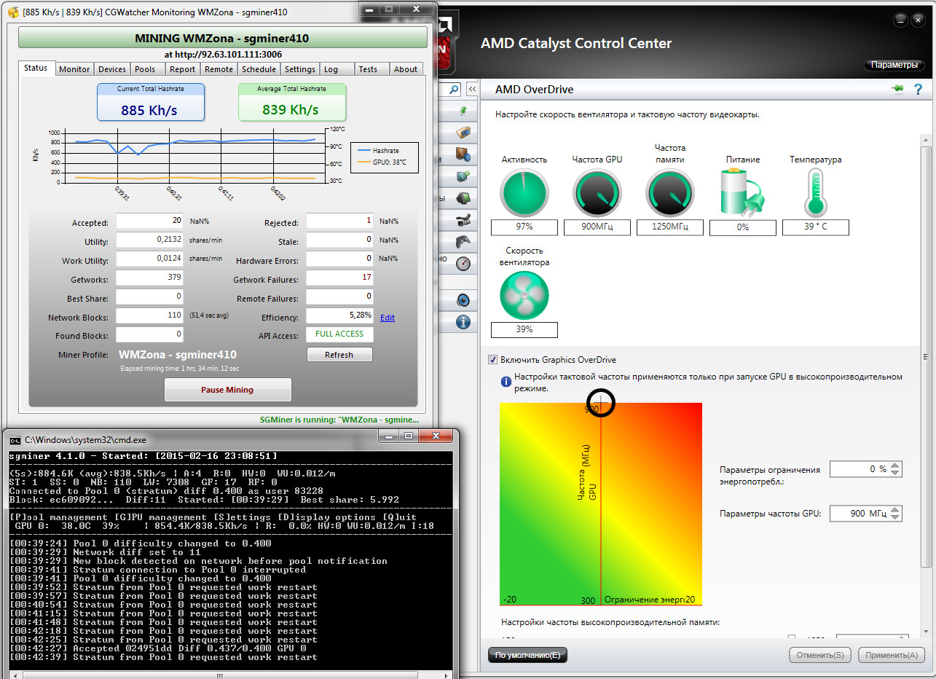Click the MINING WMZona - sgminer410 green banner
The image size is (936, 679).
tap(222, 38)
